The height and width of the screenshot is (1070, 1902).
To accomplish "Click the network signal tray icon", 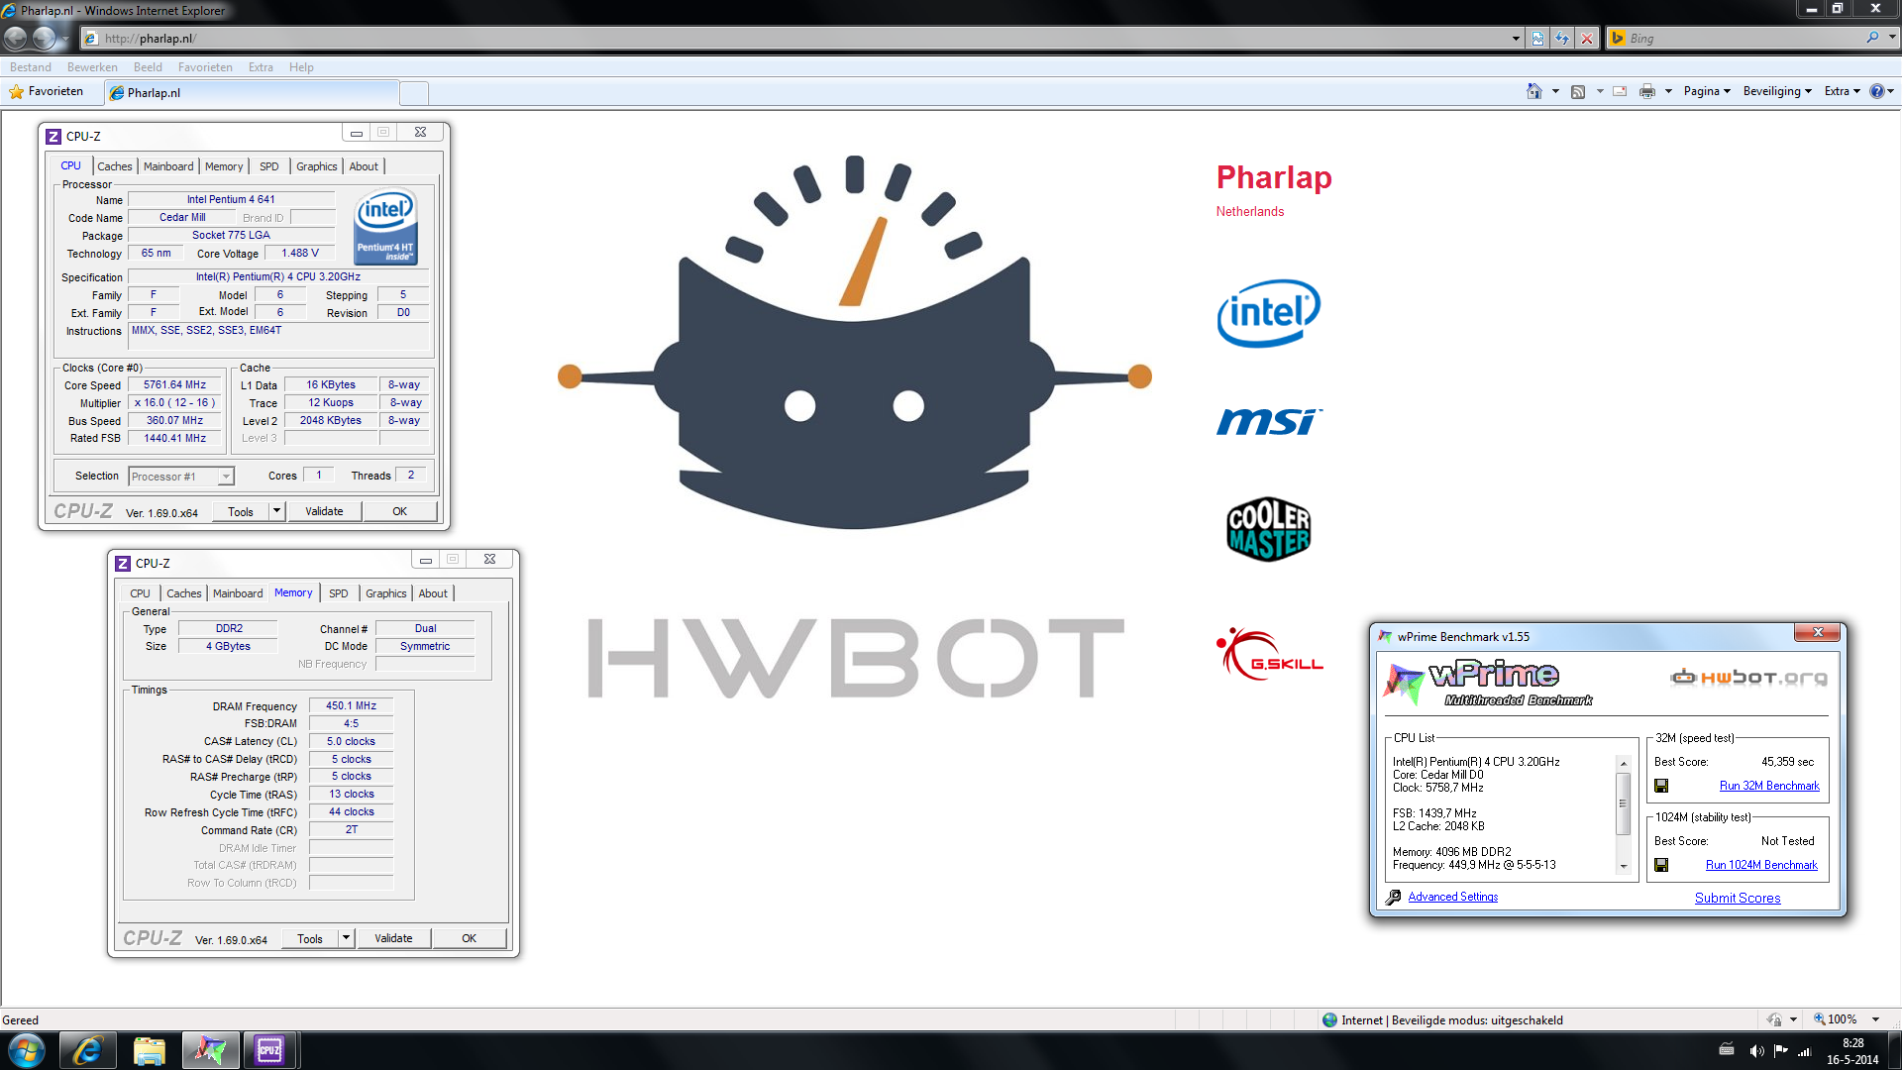I will point(1805,1051).
